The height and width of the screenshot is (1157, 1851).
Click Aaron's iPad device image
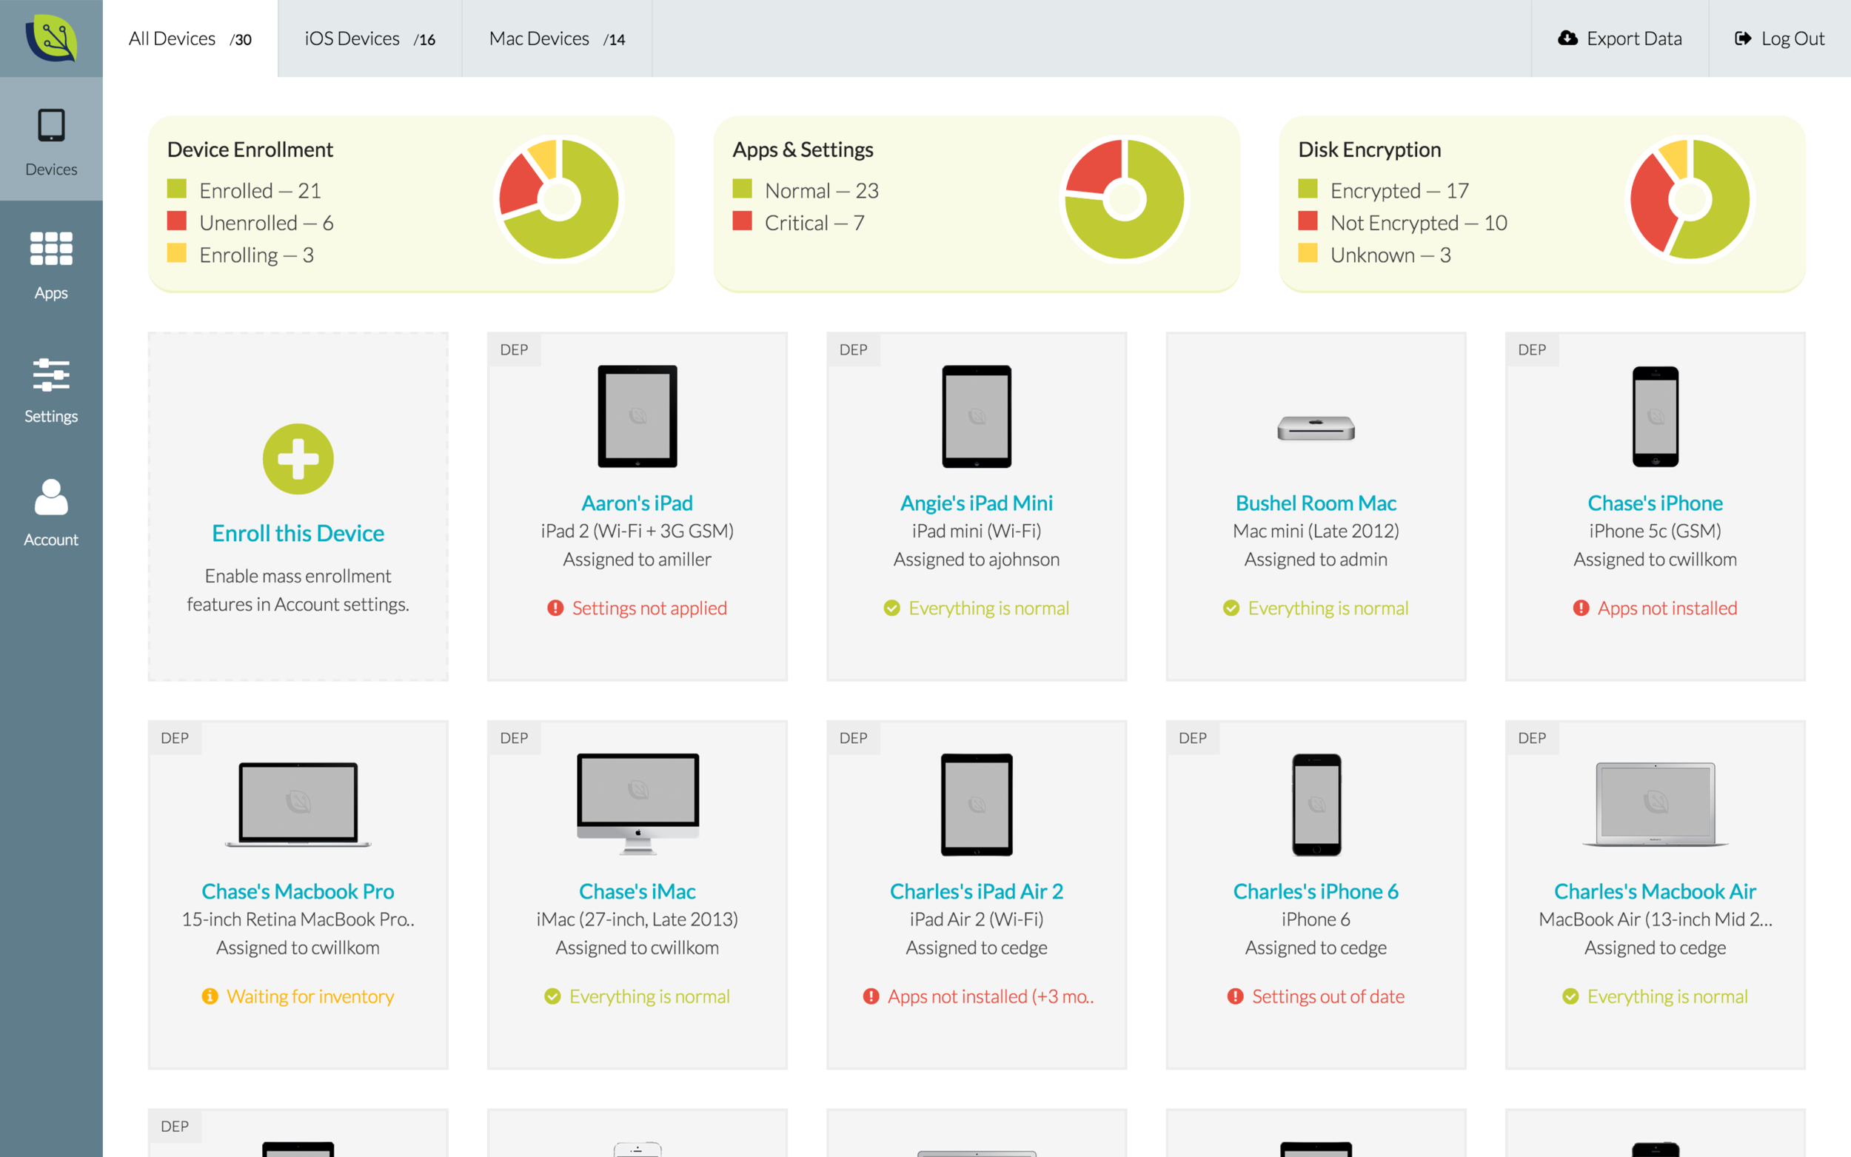point(637,416)
